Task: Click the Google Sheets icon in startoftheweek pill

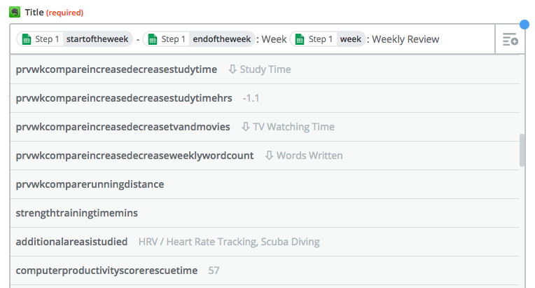Action: click(27, 39)
